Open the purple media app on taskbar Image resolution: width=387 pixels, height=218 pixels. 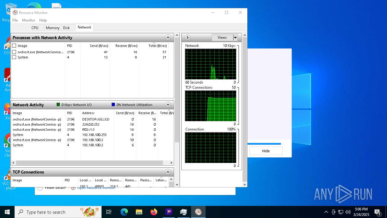pyautogui.click(x=169, y=212)
